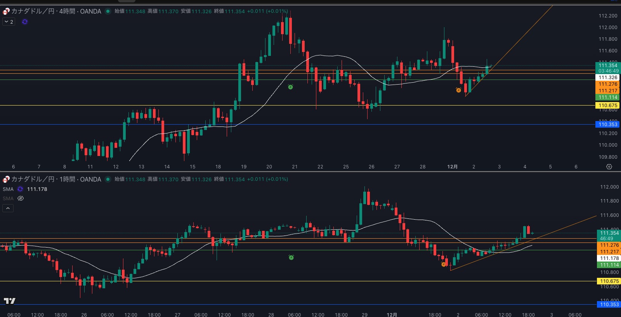The width and height of the screenshot is (621, 317).
Task: Click the blue 110.353 price label on the 4-hour chart
Action: (x=607, y=124)
